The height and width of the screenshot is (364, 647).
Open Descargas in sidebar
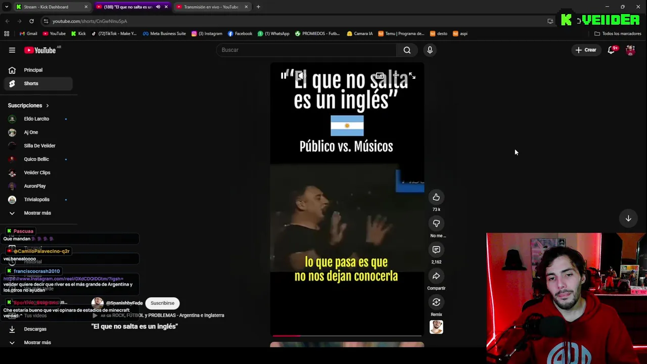[x=38, y=329]
